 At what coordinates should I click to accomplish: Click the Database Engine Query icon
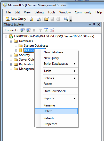31,19
